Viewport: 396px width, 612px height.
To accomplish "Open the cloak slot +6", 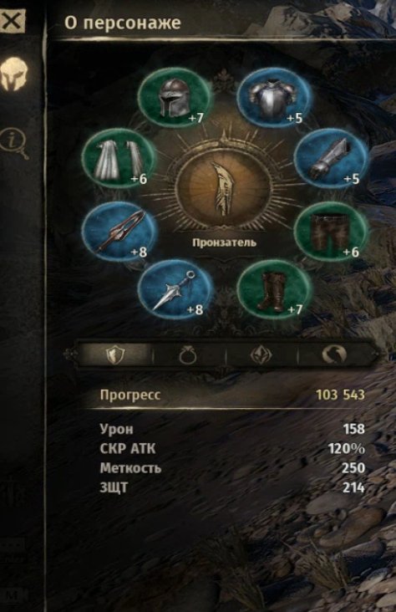I will click(x=118, y=159).
